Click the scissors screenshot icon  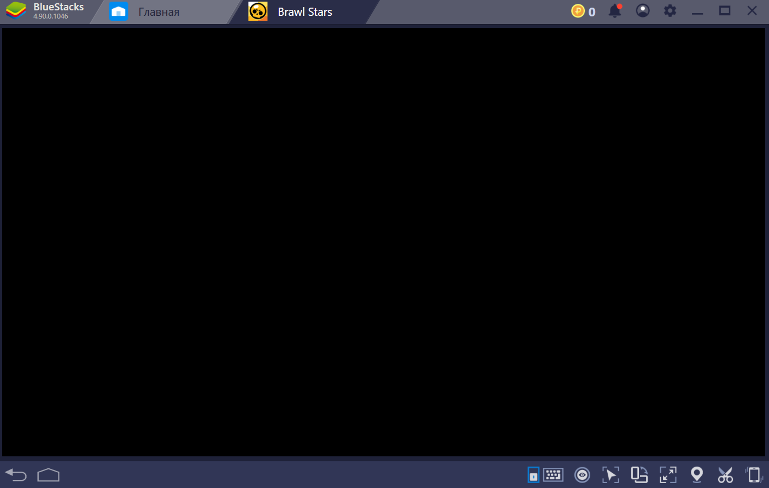click(725, 475)
